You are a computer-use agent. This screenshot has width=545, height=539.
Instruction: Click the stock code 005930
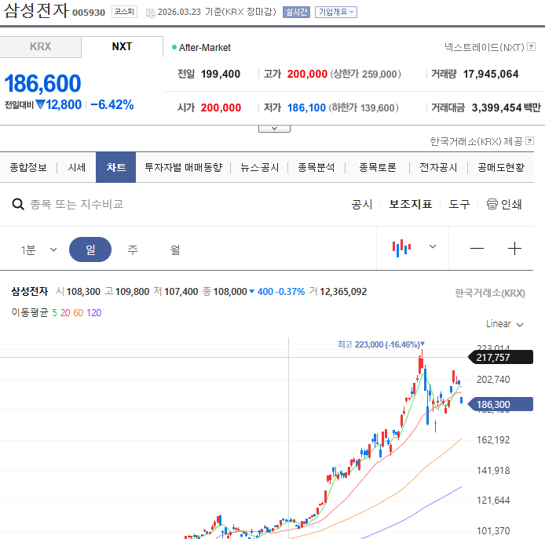point(89,13)
